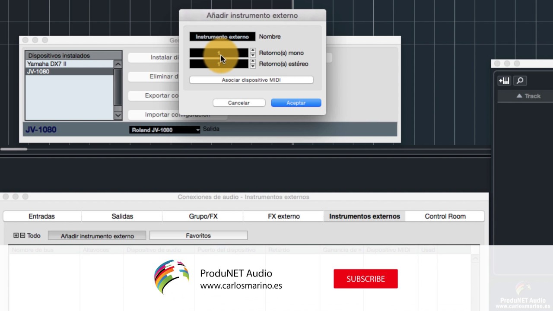Collapse all buses with the minus icon
Viewport: 553px width, 311px height.
point(22,235)
